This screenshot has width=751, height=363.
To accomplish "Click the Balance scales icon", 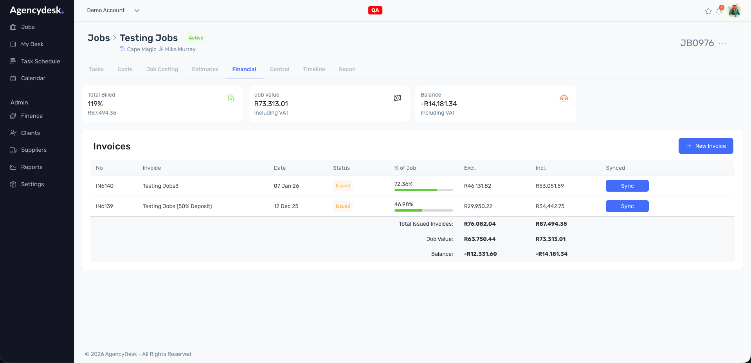I will 564,98.
